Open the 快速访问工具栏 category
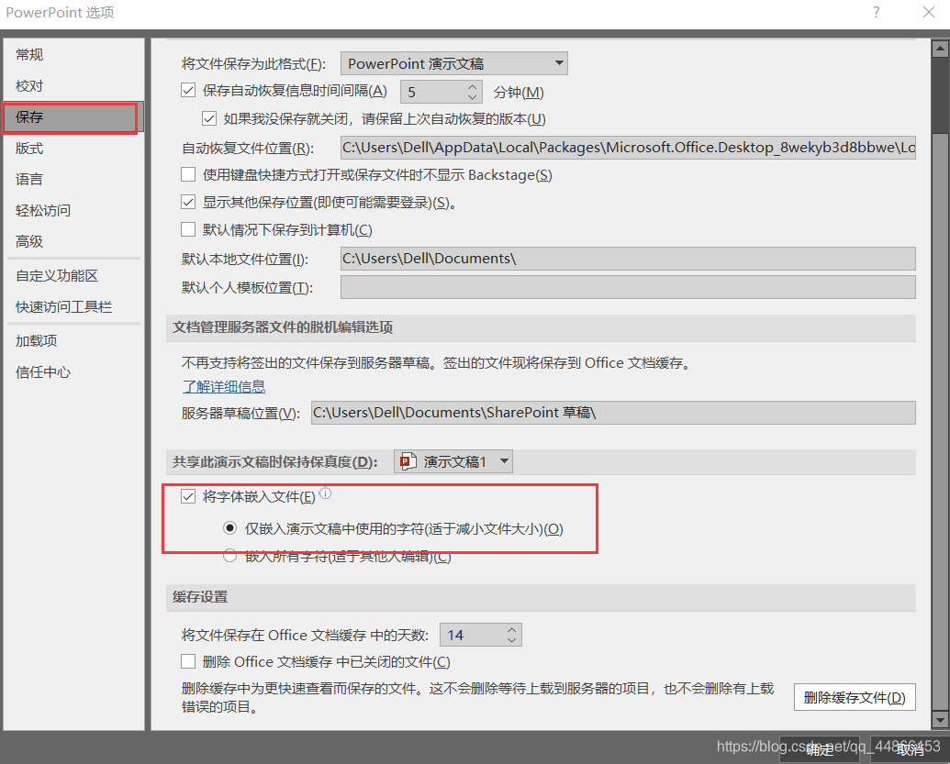This screenshot has height=764, width=950. tap(73, 307)
